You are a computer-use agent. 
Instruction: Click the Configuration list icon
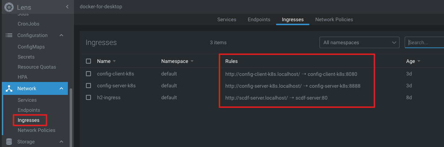[x=9, y=35]
